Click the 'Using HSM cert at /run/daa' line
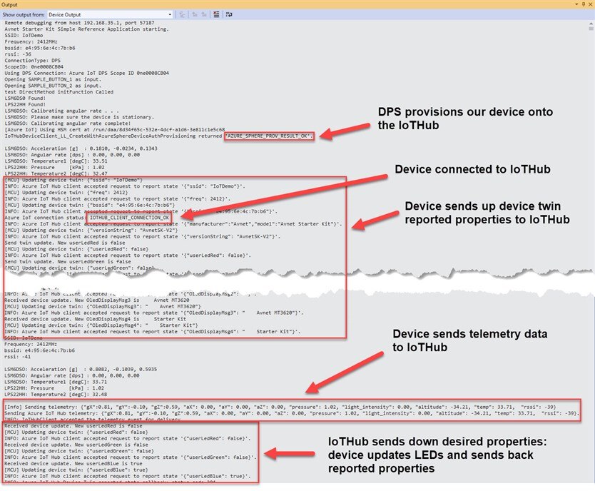The height and width of the screenshot is (491, 595). click(115, 130)
